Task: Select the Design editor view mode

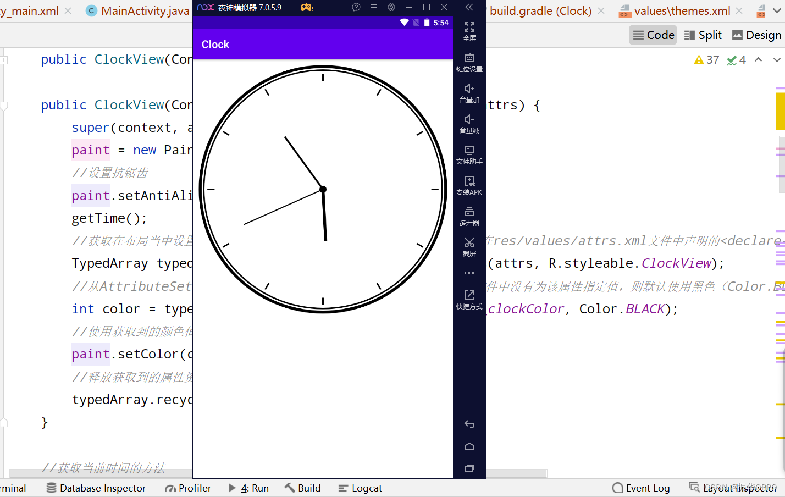Action: click(x=756, y=35)
